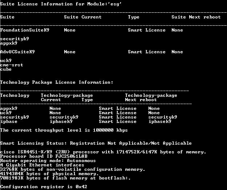Click "appxk9" listed under FoundationSuiteK9
Screen dimensions: 227x190
[x=9, y=43]
